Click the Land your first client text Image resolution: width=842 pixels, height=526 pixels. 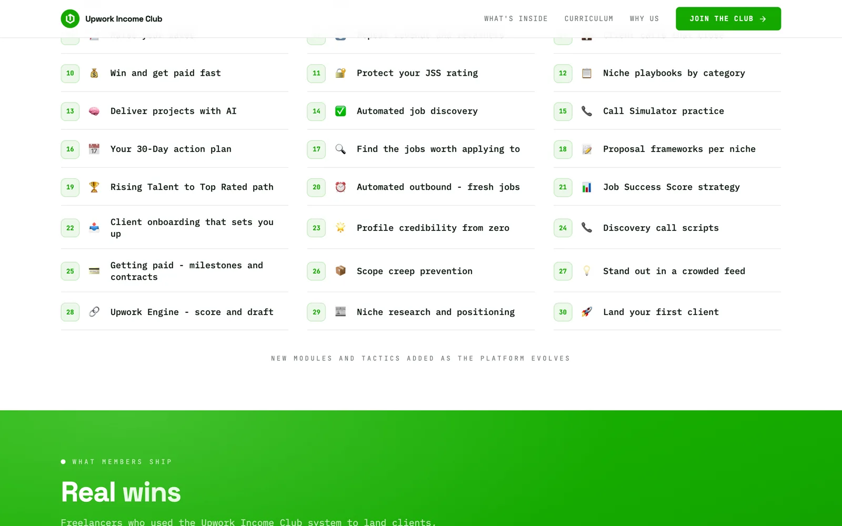[x=661, y=312]
